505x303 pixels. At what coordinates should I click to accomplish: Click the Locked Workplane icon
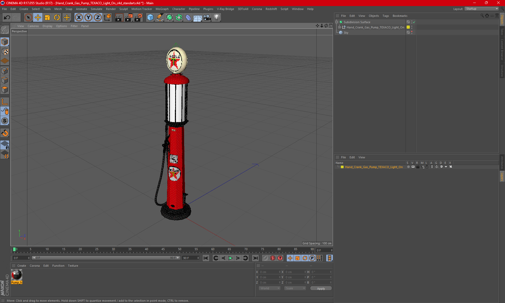5,145
